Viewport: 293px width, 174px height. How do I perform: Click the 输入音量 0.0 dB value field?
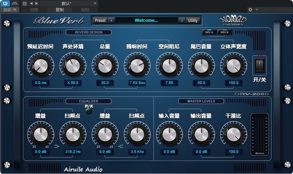coord(169,152)
